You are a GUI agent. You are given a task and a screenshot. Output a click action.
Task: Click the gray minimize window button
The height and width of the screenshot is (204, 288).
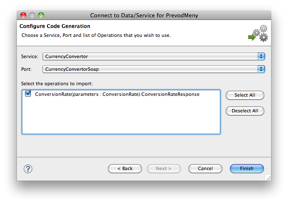pos(32,15)
